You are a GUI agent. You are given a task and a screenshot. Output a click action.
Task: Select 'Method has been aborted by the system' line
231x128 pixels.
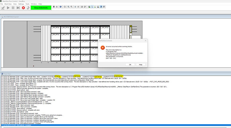pos(25,88)
